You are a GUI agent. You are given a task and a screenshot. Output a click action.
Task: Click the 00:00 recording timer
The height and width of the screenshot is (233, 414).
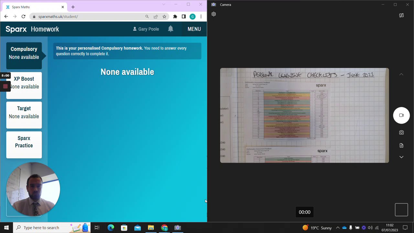304,212
